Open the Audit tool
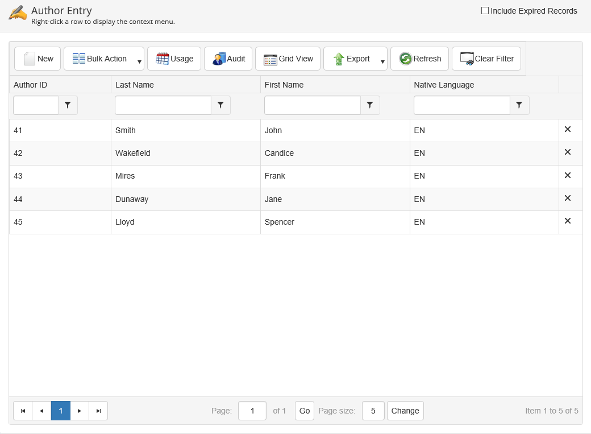Image resolution: width=591 pixels, height=434 pixels. point(228,59)
